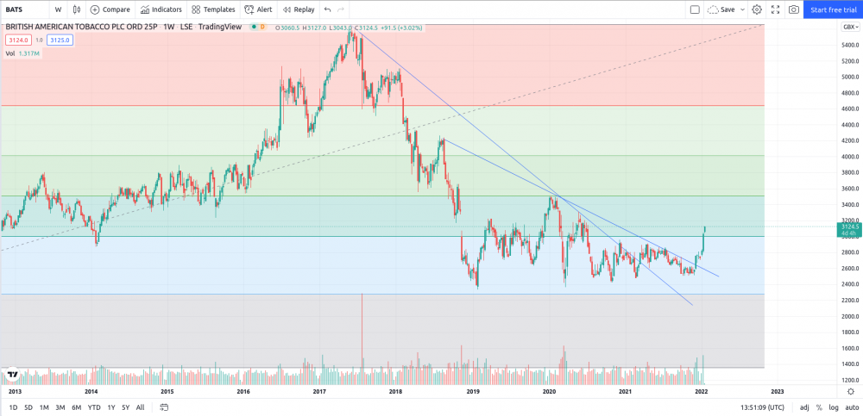Image resolution: width=863 pixels, height=416 pixels.
Task: Start bar Replay mode
Action: tap(299, 9)
